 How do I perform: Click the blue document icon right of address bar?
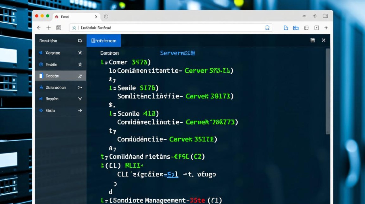click(286, 28)
